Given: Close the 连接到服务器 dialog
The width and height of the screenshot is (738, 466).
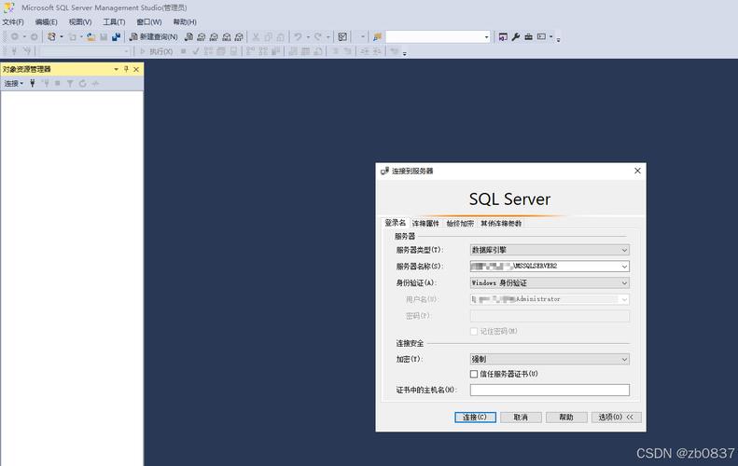Looking at the screenshot, I should click(x=637, y=171).
